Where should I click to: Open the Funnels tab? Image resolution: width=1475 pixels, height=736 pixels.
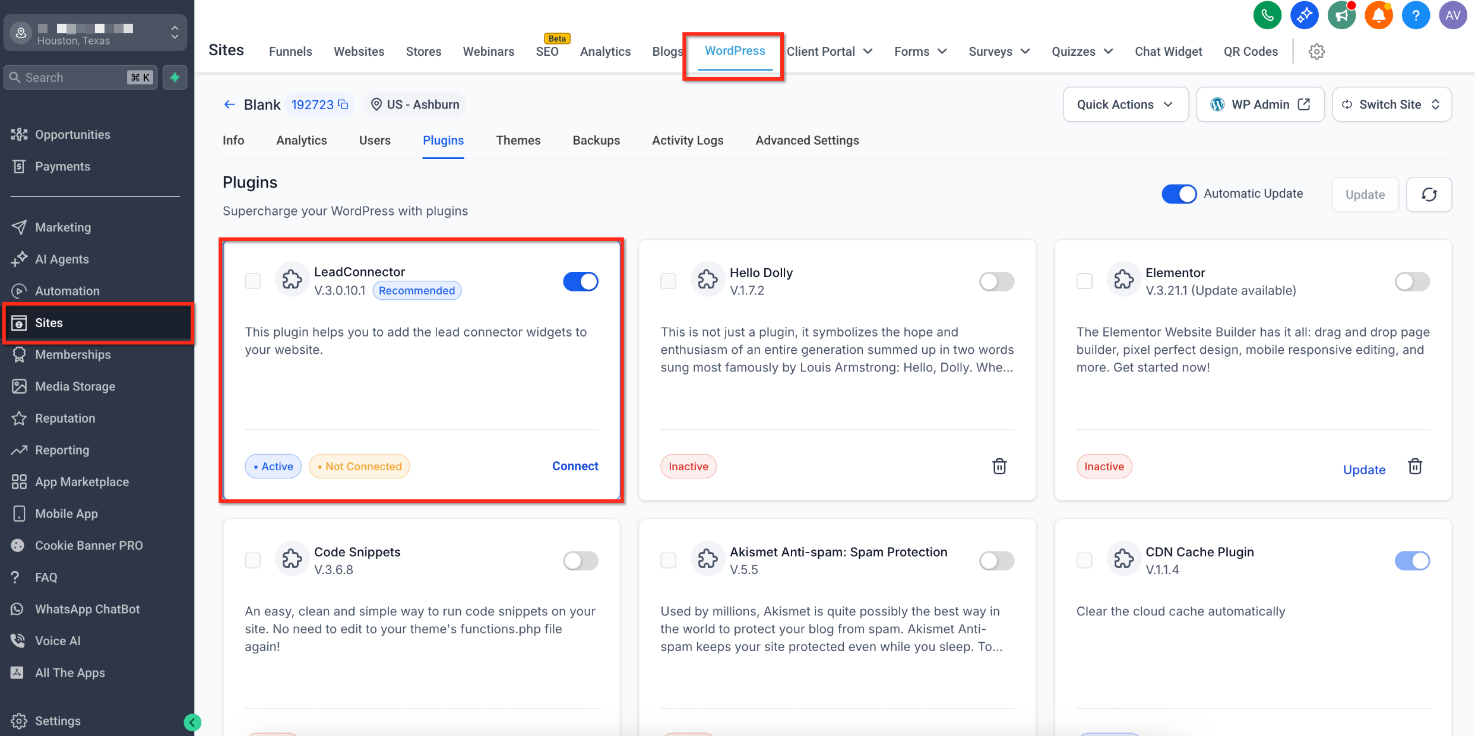[290, 52]
